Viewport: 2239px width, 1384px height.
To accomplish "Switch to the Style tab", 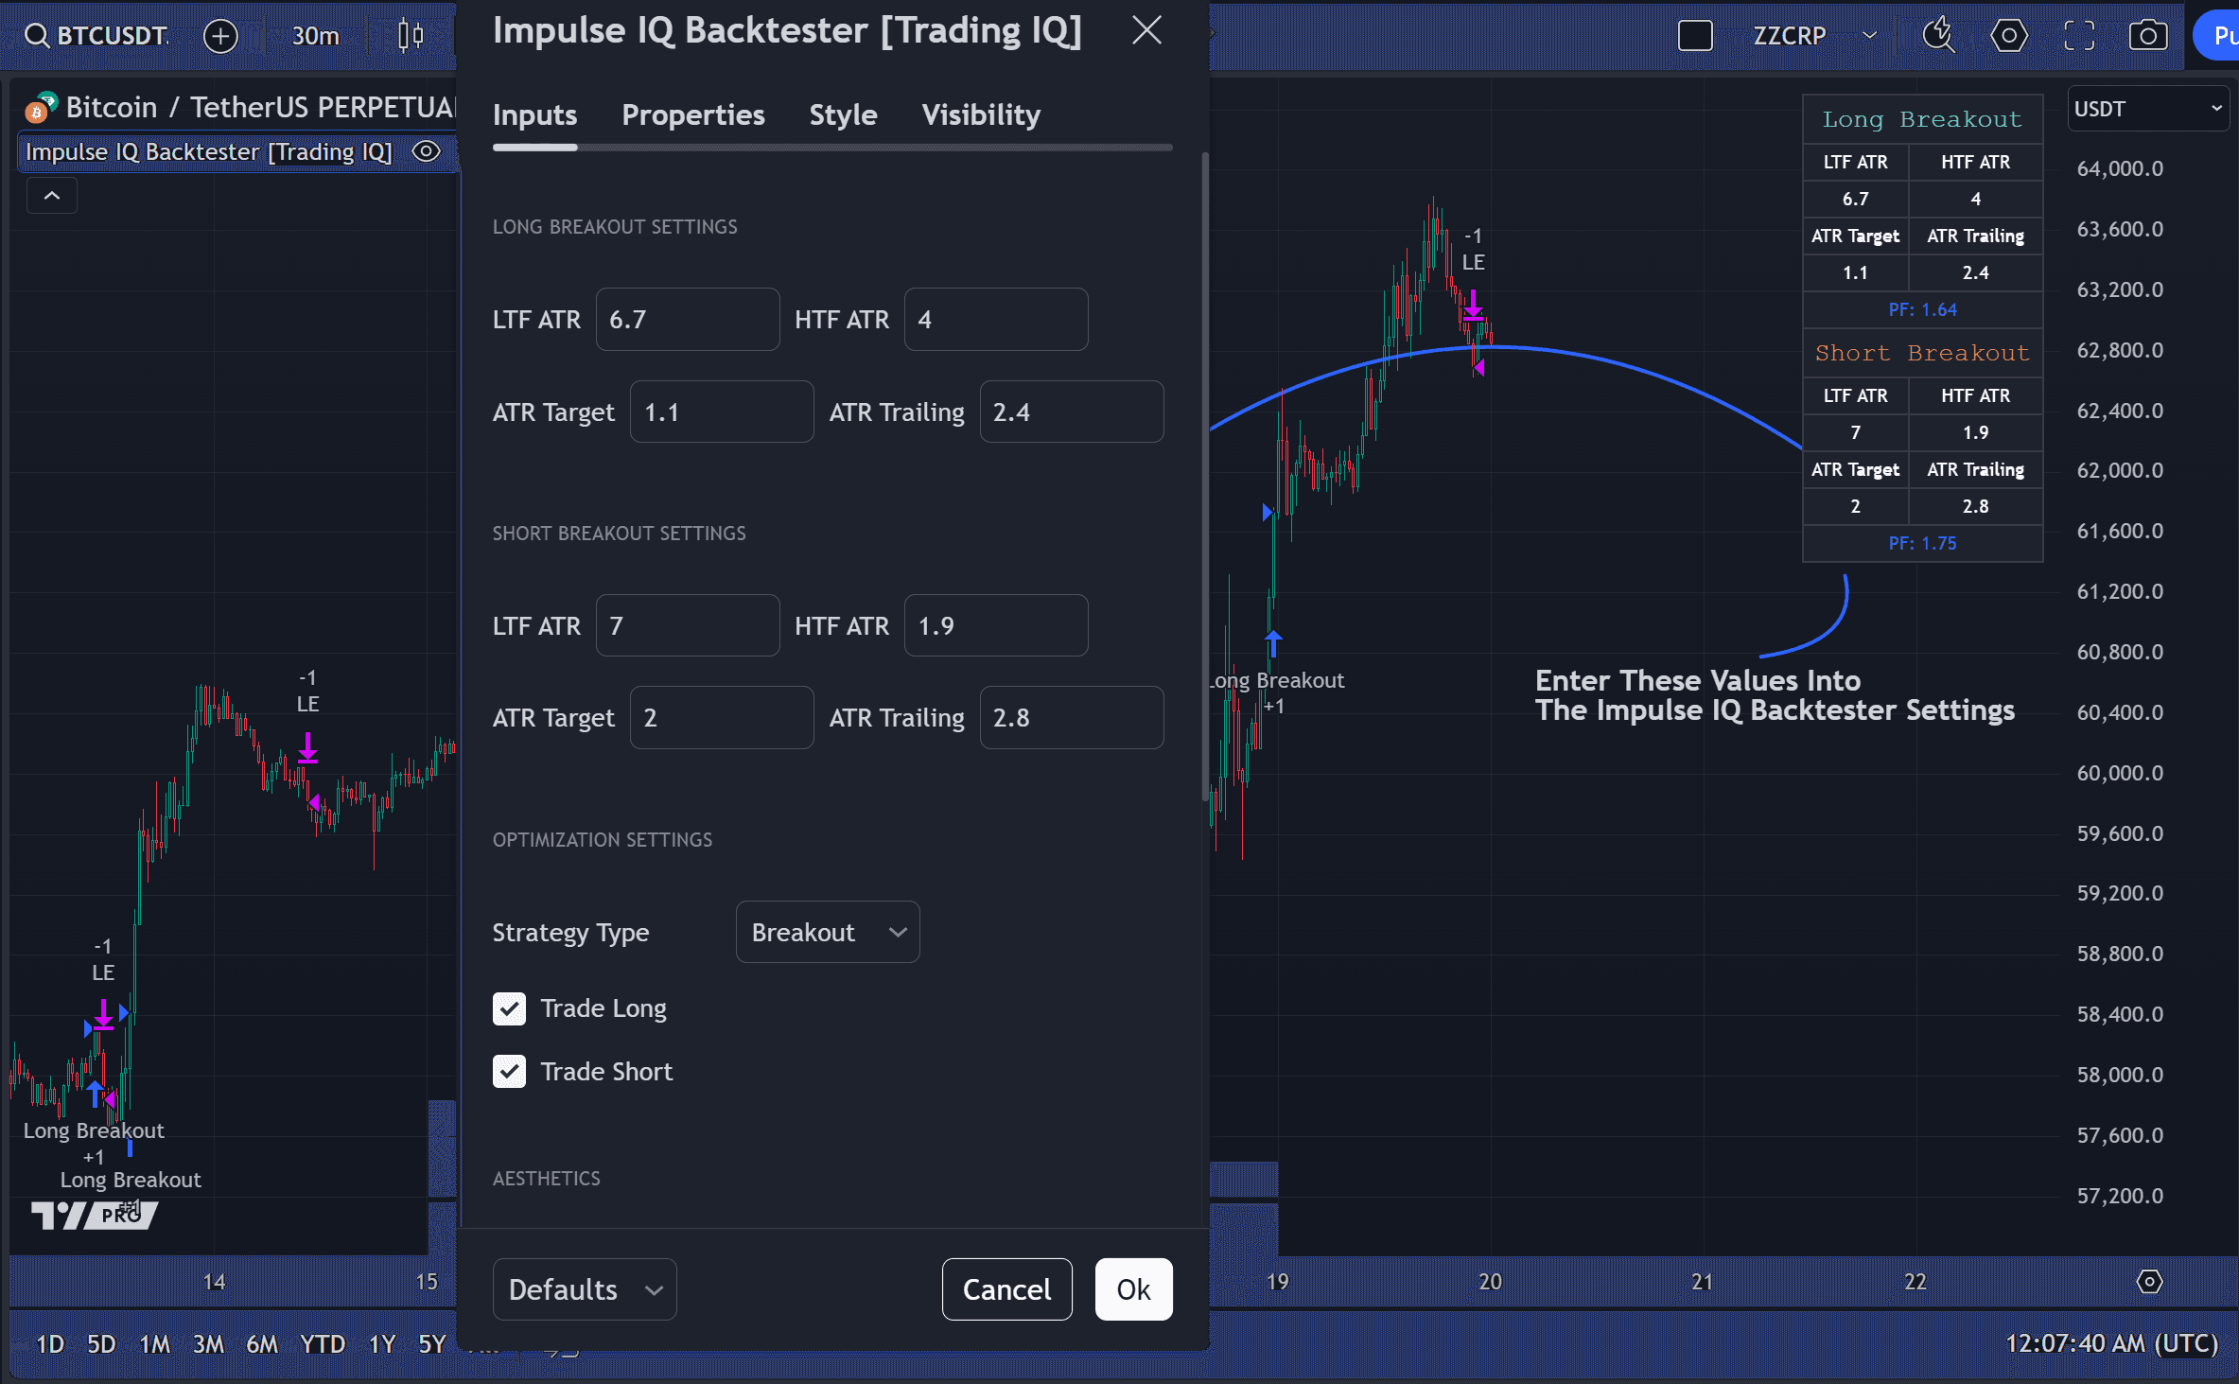I will 843,114.
